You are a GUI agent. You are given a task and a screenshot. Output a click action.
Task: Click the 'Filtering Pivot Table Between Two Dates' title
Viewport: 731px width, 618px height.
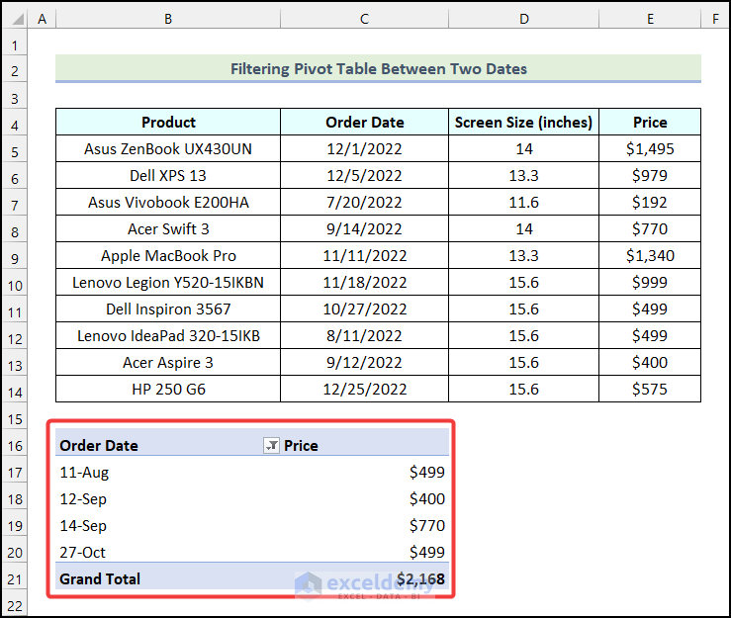coord(378,69)
